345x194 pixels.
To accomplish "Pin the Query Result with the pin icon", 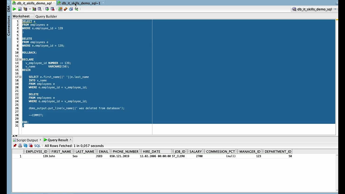I will [15, 146].
